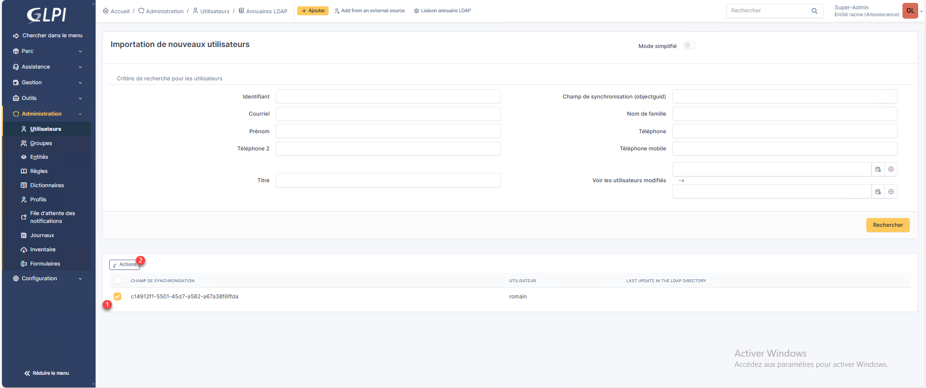Screen dimensions: 926x388
Task: Expand the Parc menu
Action: (x=47, y=51)
